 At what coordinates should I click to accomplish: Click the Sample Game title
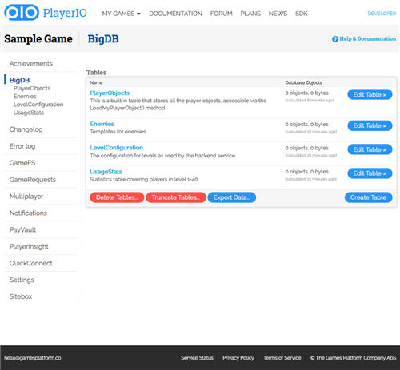point(38,39)
